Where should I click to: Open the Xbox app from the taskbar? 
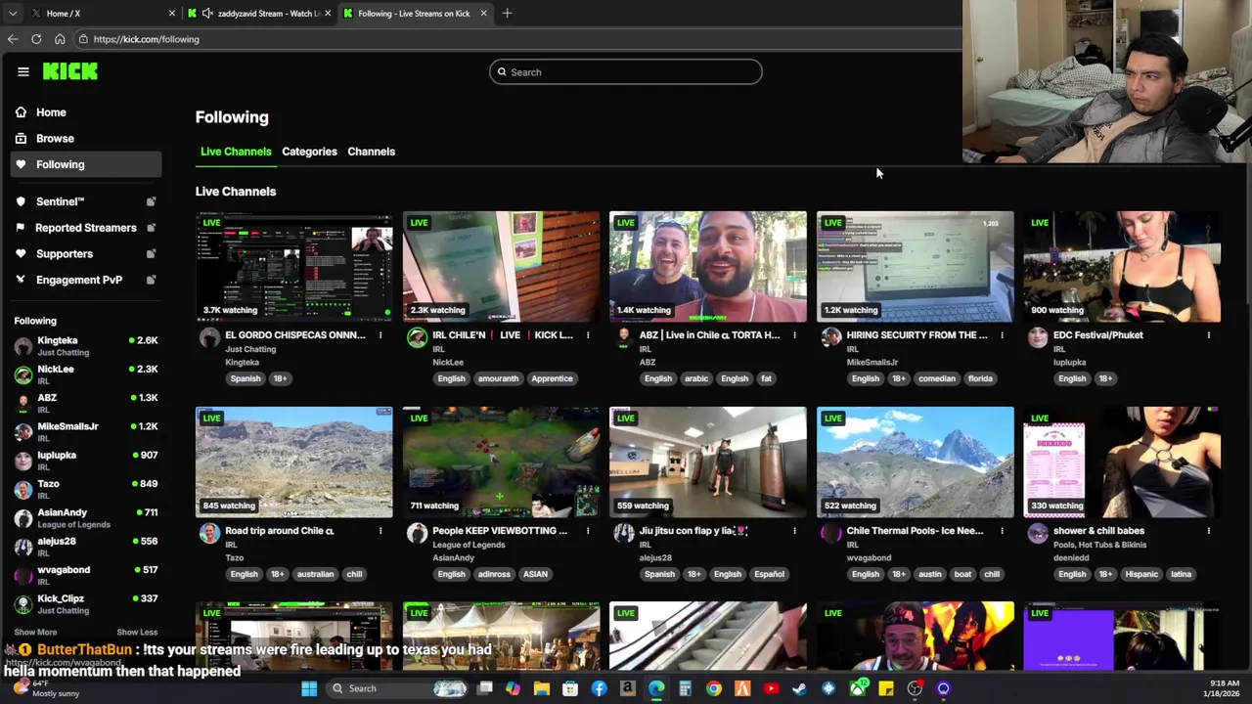point(857,689)
